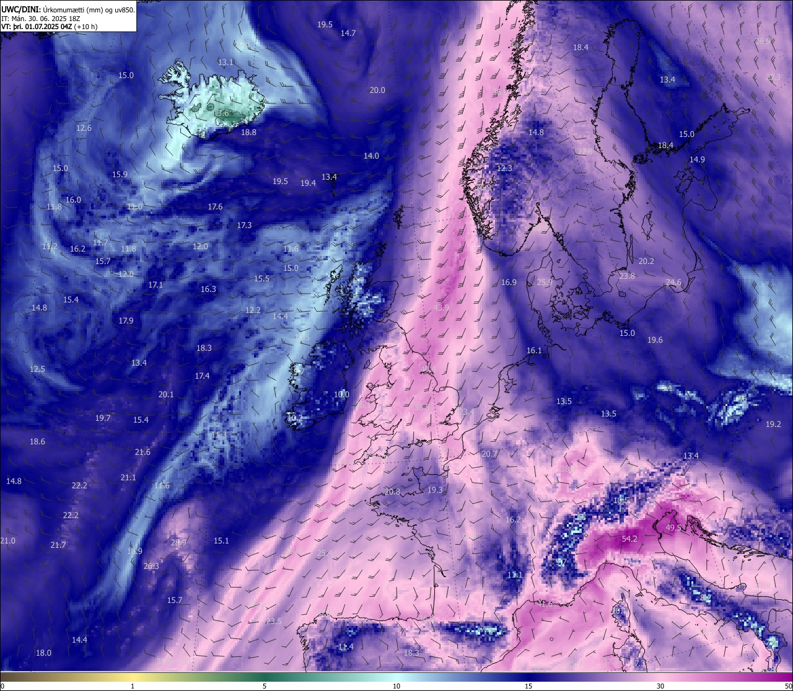Click the 15.1 value west of France
The width and height of the screenshot is (793, 691).
click(x=221, y=540)
